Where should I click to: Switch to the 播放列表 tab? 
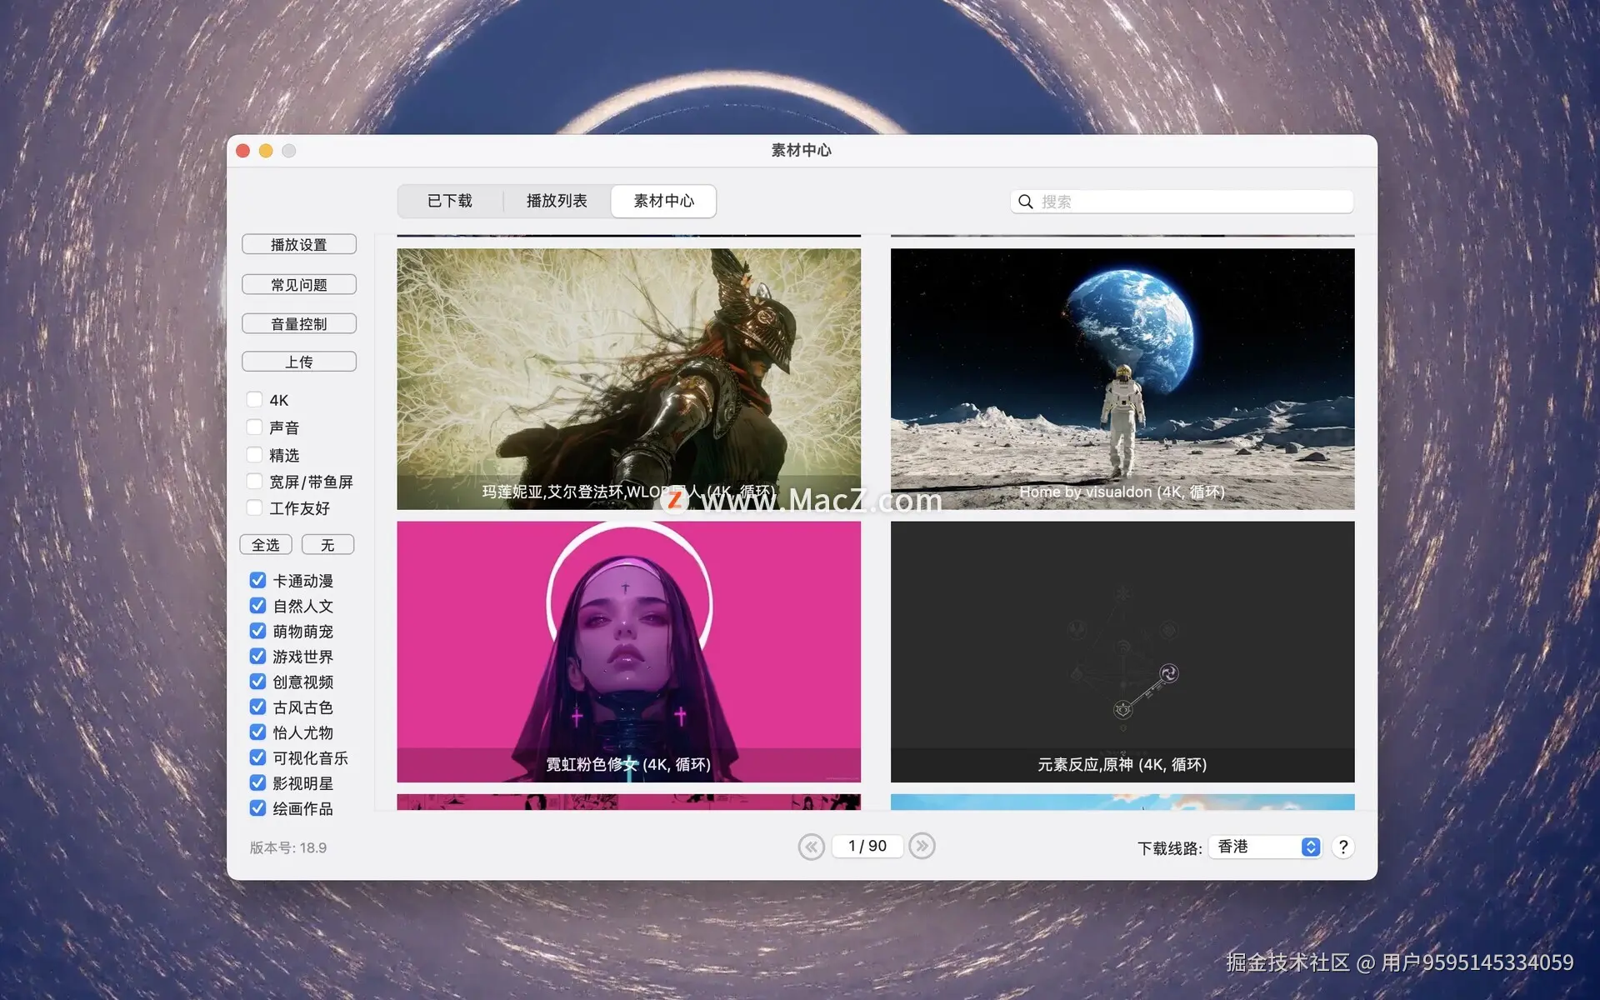[x=557, y=201]
